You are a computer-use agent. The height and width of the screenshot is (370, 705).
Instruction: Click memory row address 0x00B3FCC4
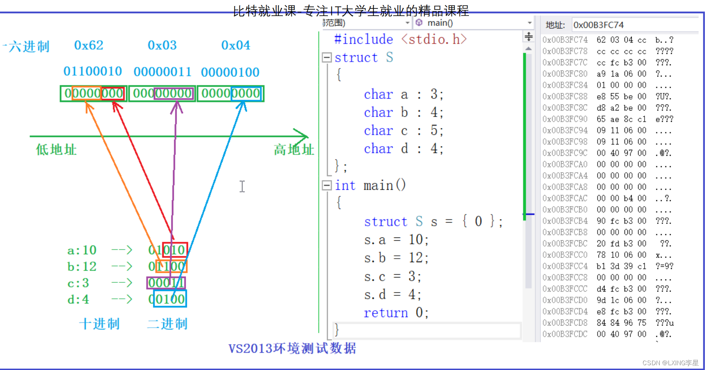565,266
